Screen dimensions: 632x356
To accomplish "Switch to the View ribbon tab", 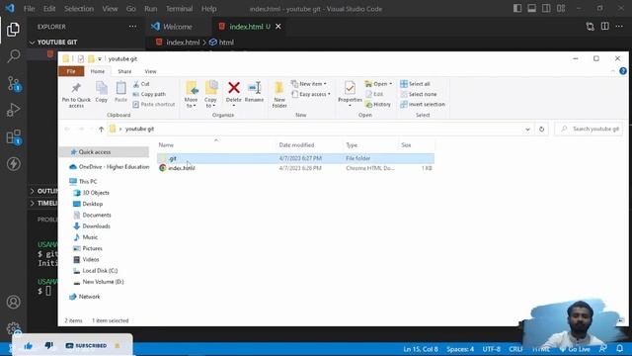I will pyautogui.click(x=150, y=71).
